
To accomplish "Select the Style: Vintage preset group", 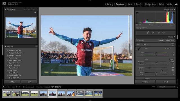I will [x=13, y=70].
